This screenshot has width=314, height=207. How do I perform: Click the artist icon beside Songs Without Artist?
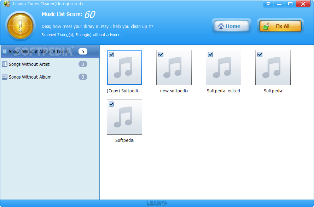(4, 64)
